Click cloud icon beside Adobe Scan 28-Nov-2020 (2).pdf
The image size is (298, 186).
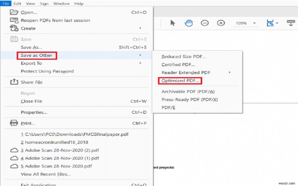[14, 150]
